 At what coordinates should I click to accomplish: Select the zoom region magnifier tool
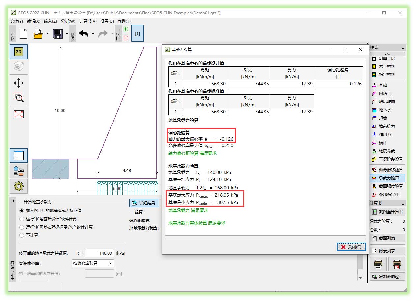19,97
